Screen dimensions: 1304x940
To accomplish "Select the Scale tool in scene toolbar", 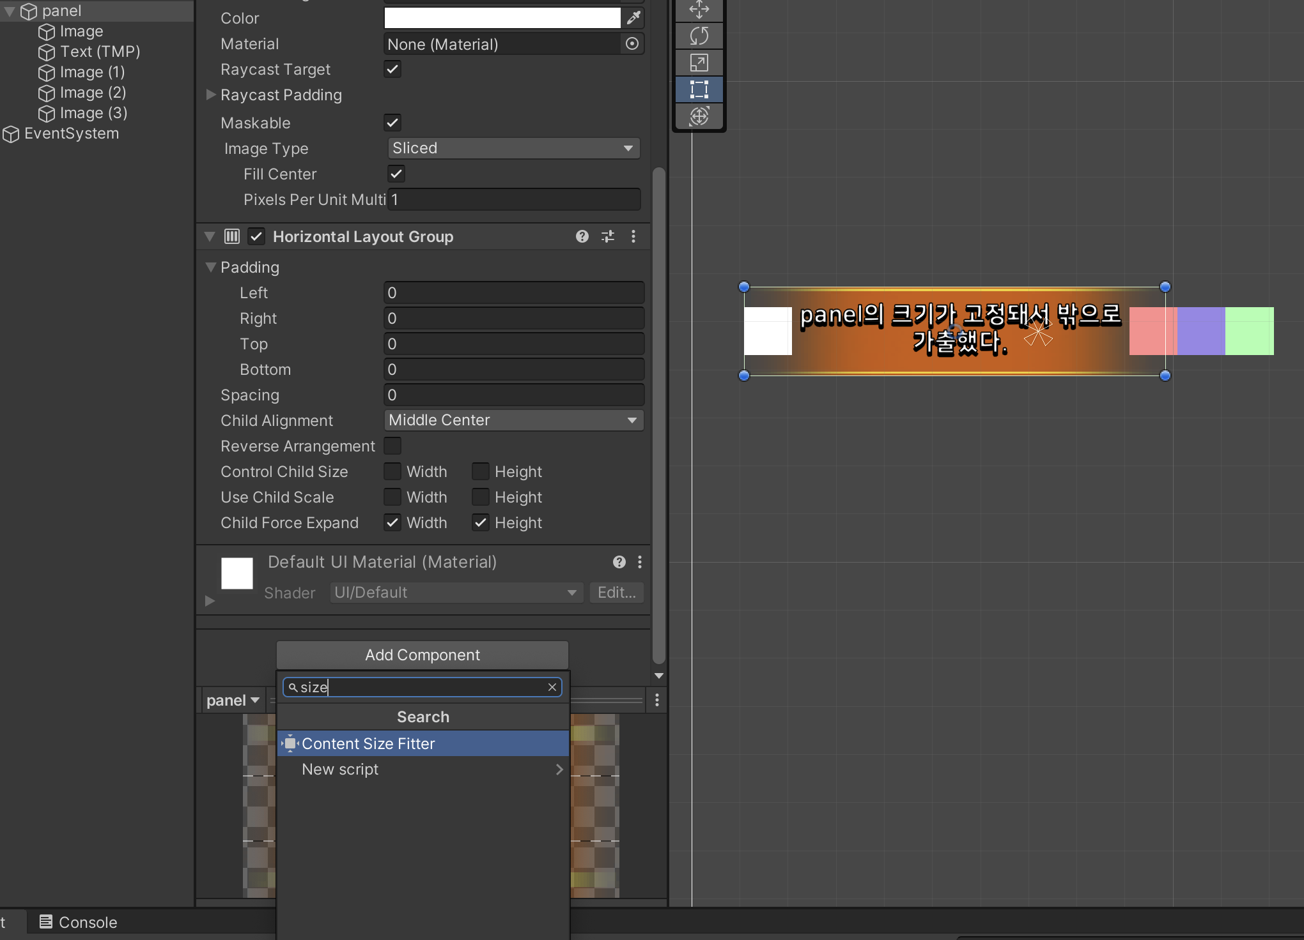I will pos(699,63).
